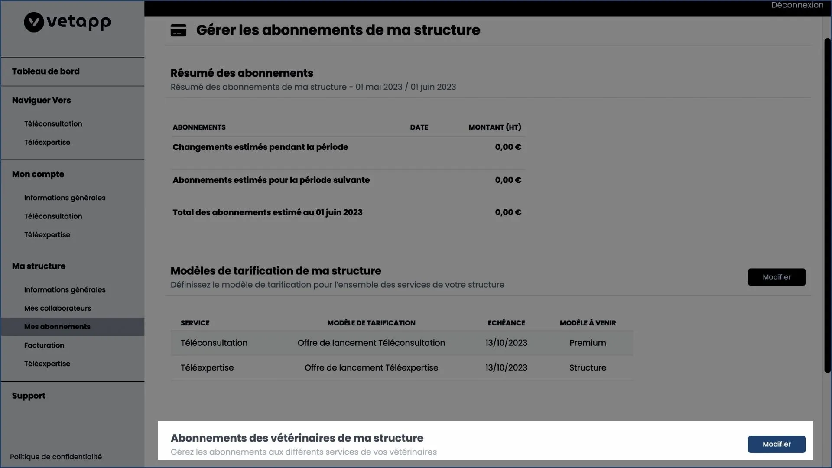Open Téléexpertise under Ma structure
The height and width of the screenshot is (468, 832).
[47, 364]
